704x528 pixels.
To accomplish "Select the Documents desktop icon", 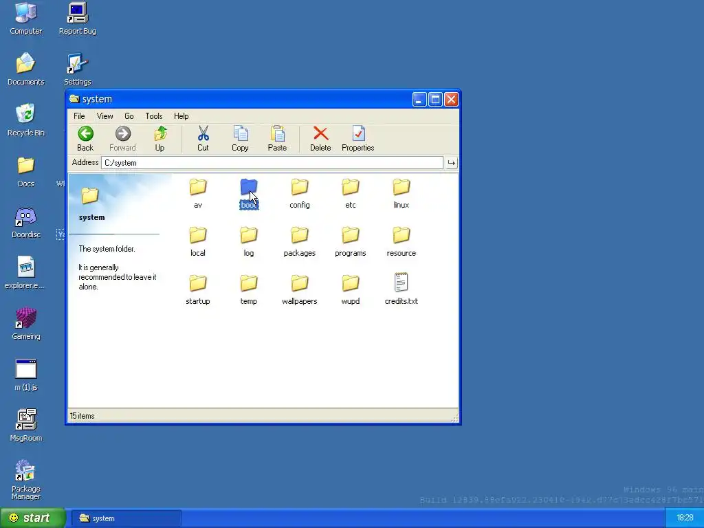I will [26, 69].
